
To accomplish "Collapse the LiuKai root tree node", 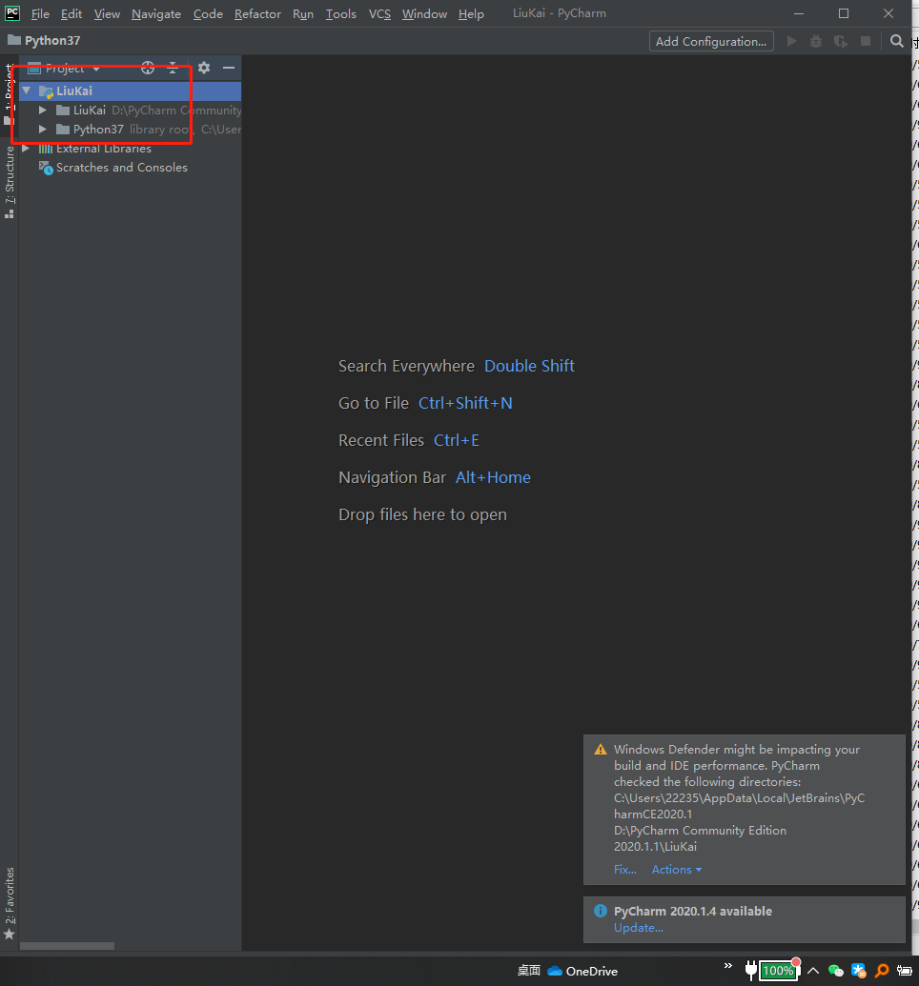I will point(27,91).
